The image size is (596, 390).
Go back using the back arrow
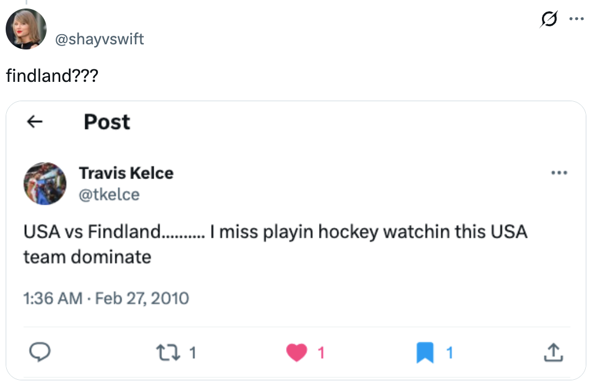[x=35, y=122]
